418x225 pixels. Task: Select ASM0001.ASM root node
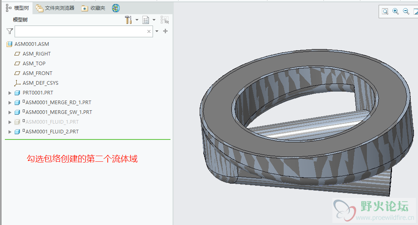tap(32, 44)
